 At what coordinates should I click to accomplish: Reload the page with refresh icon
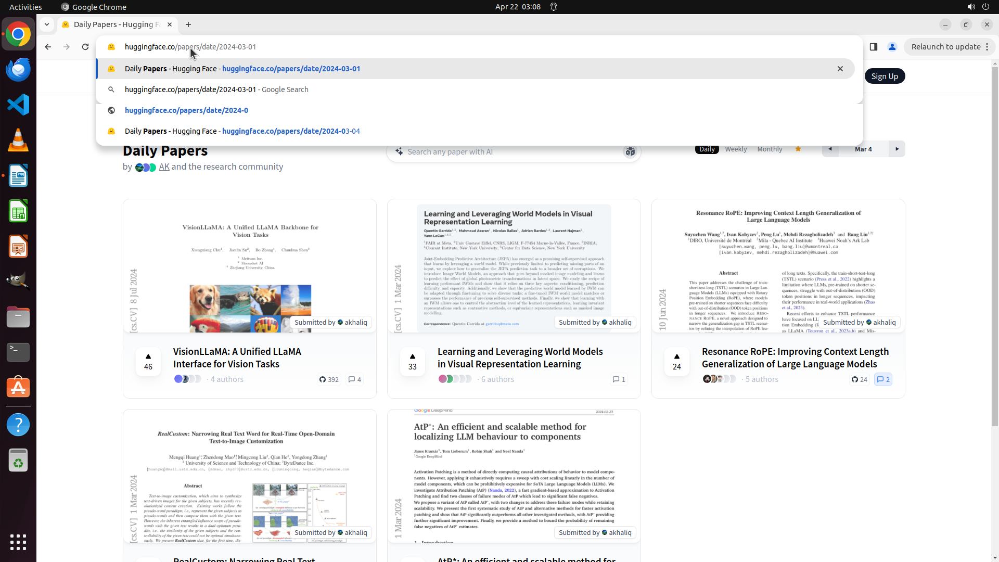click(x=85, y=47)
